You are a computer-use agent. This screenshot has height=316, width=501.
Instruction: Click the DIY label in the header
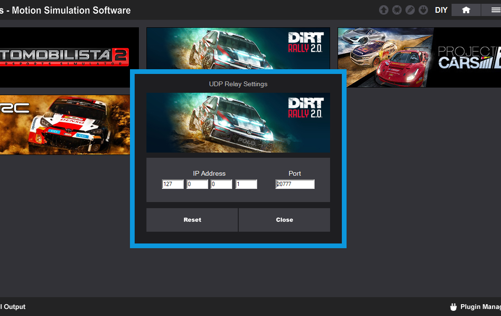coord(441,10)
